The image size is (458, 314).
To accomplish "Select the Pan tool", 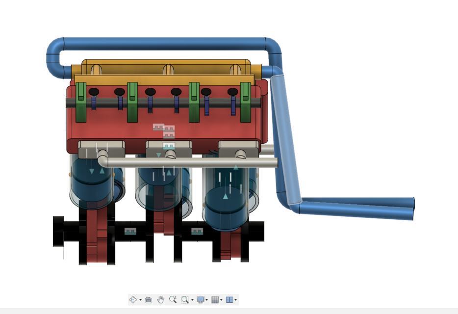I will 161,299.
